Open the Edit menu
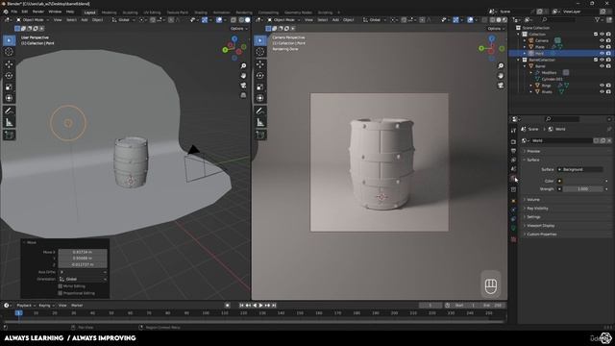This screenshot has height=346, width=615. coord(25,12)
